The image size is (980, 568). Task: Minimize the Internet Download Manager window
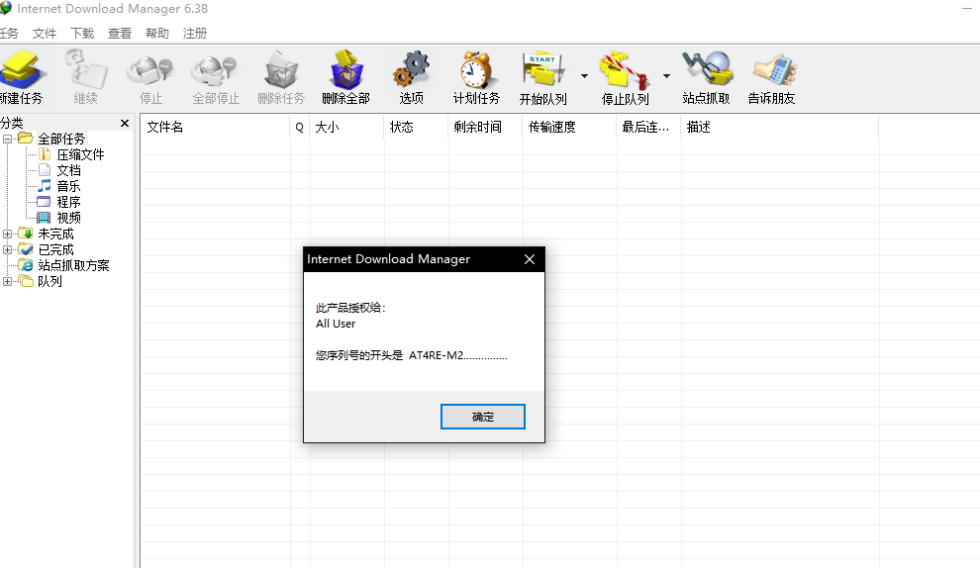coord(967,8)
